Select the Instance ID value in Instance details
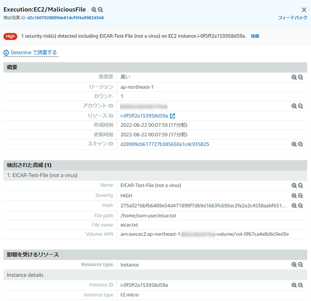The height and width of the screenshot is (301, 311). [x=144, y=285]
